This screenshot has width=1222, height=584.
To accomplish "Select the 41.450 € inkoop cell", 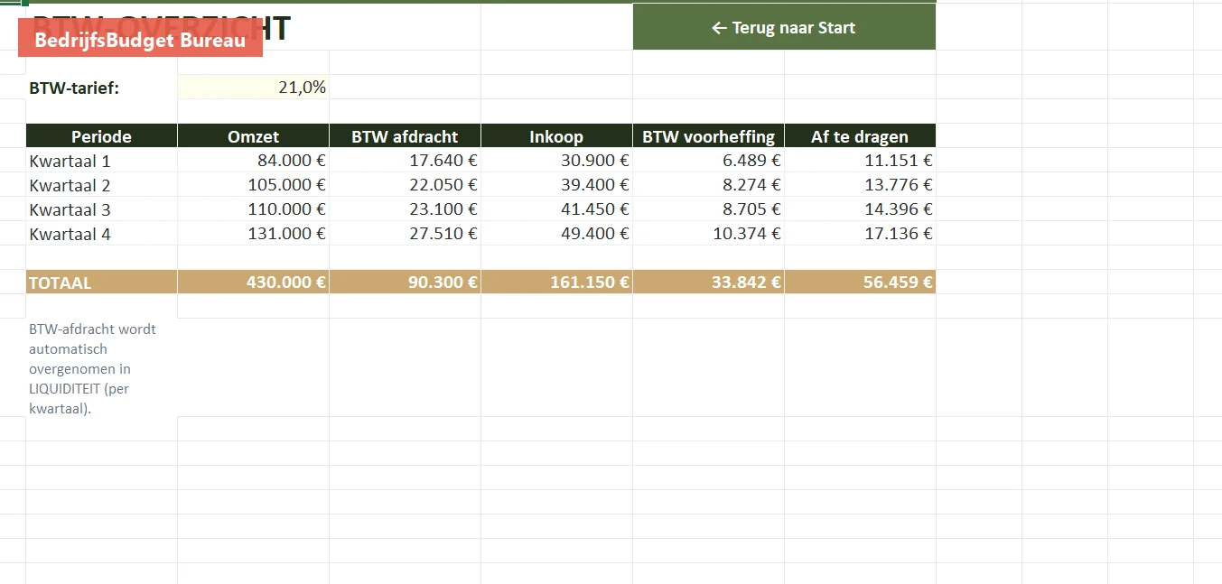I will pos(556,209).
